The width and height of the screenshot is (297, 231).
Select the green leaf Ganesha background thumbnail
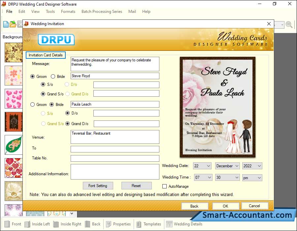[14, 145]
